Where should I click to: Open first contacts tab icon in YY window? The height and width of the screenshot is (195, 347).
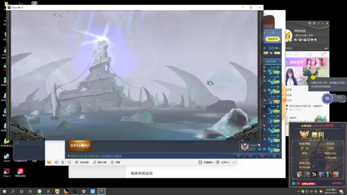coord(297,54)
